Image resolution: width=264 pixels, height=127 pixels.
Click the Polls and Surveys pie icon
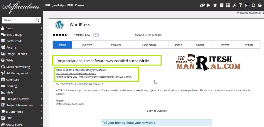point(3,99)
